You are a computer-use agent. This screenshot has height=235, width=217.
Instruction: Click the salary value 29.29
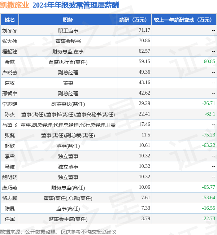point(144,103)
